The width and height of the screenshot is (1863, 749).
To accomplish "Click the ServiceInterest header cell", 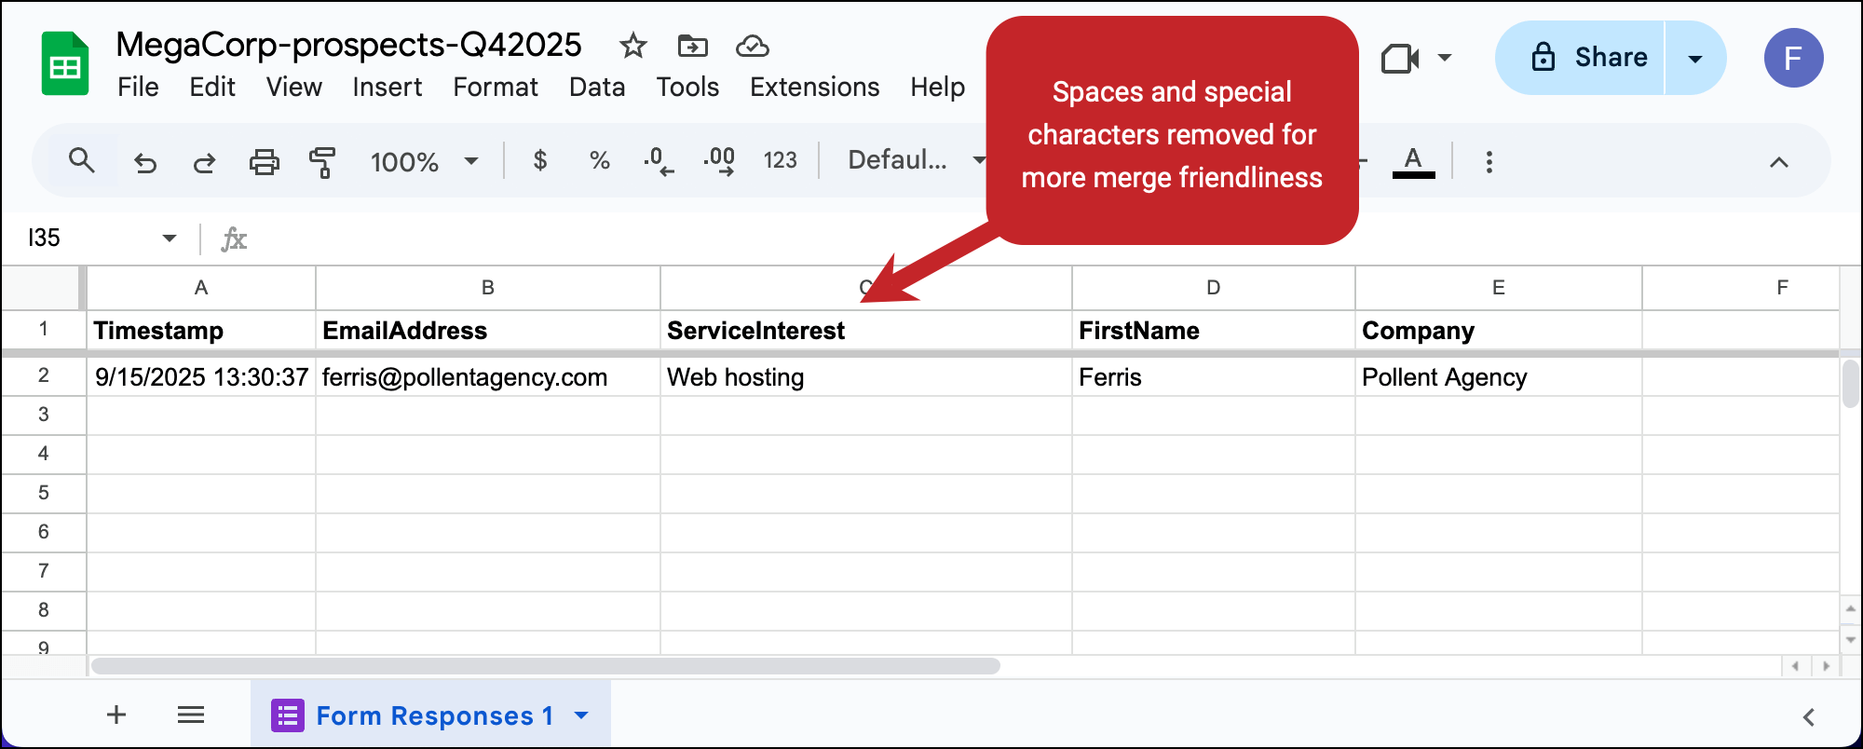I will 866,331.
